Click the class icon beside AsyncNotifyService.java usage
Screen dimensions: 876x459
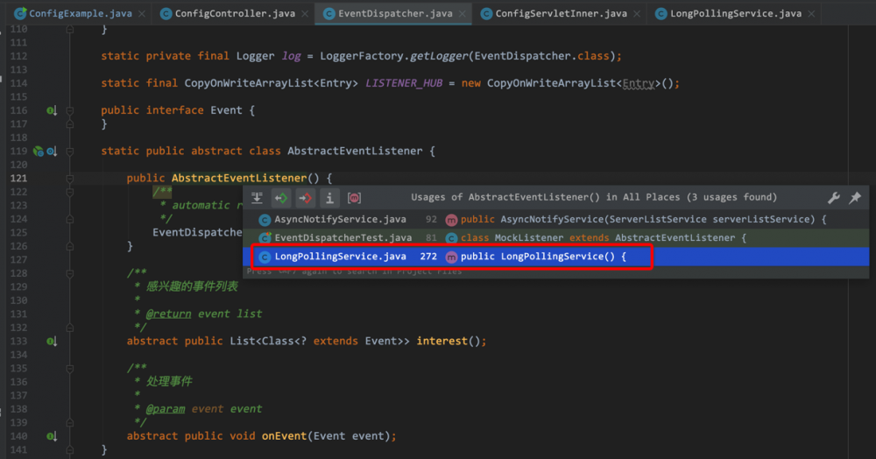pyautogui.click(x=265, y=220)
